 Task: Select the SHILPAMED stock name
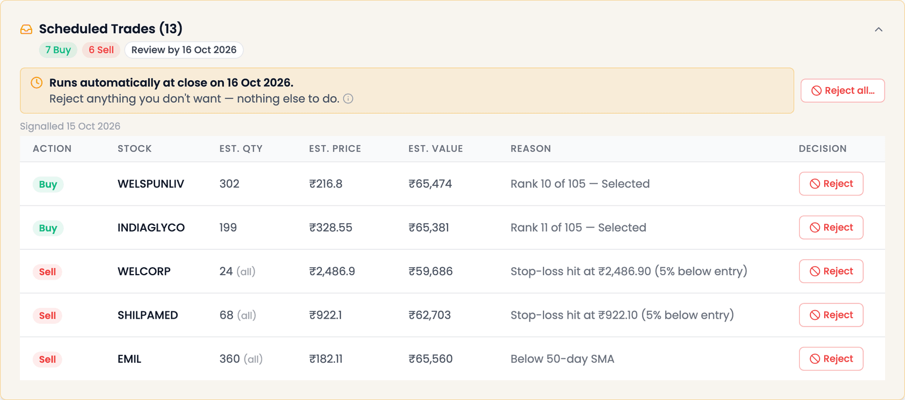(148, 315)
